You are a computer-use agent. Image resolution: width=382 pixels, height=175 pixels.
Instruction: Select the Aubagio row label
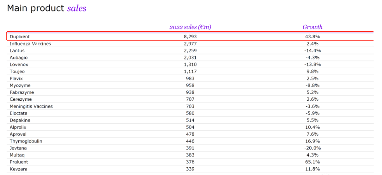point(19,58)
